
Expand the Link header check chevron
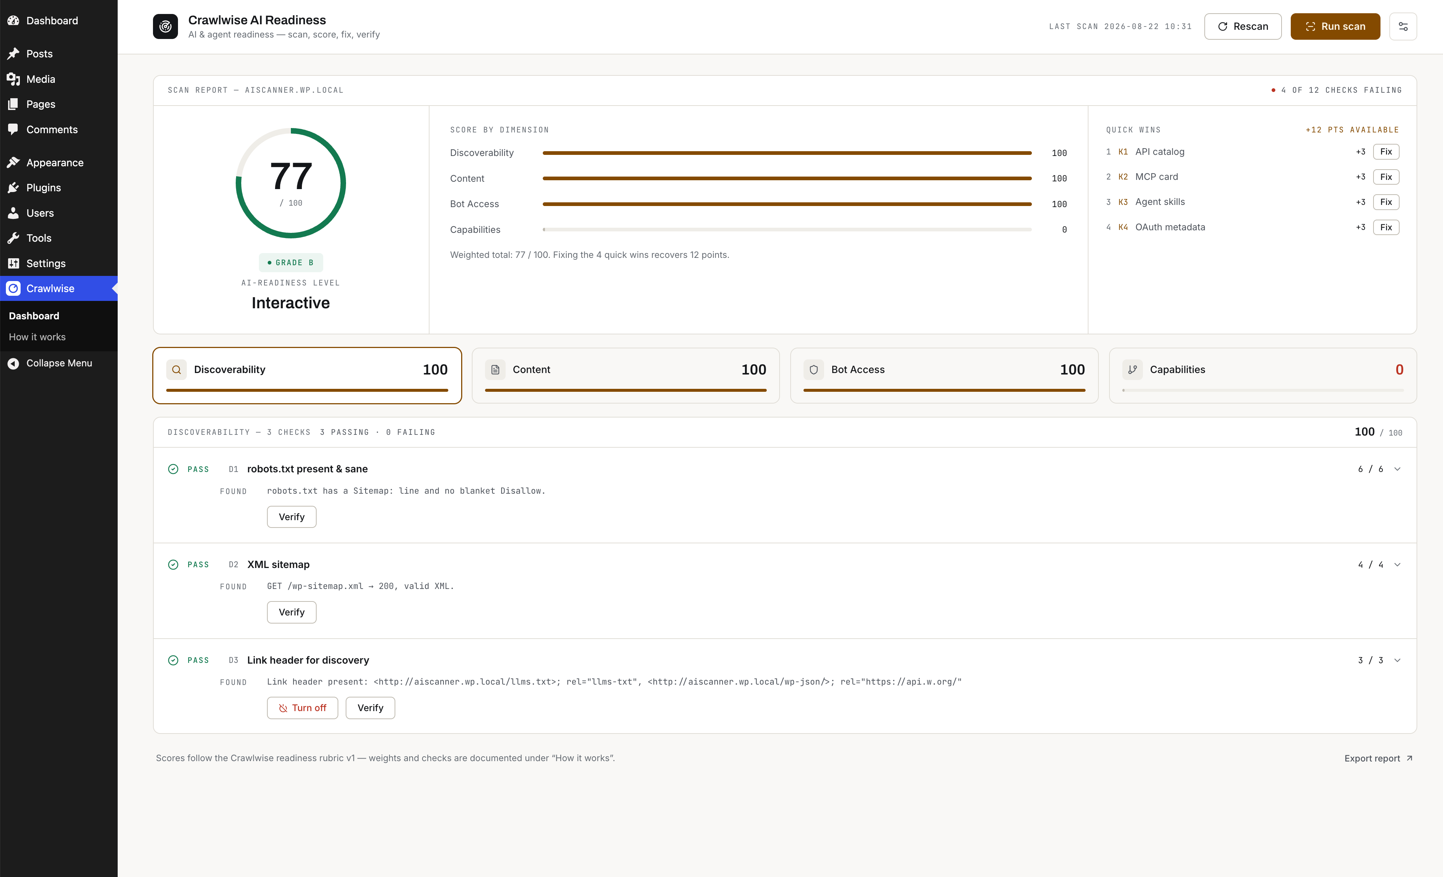click(1397, 660)
